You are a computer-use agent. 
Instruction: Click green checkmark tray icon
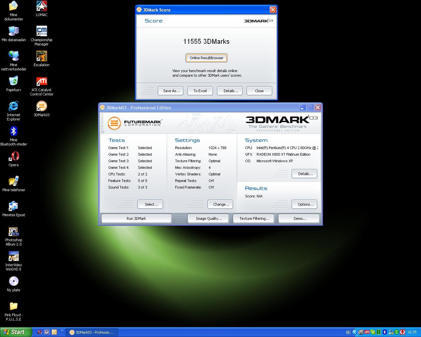(373, 332)
